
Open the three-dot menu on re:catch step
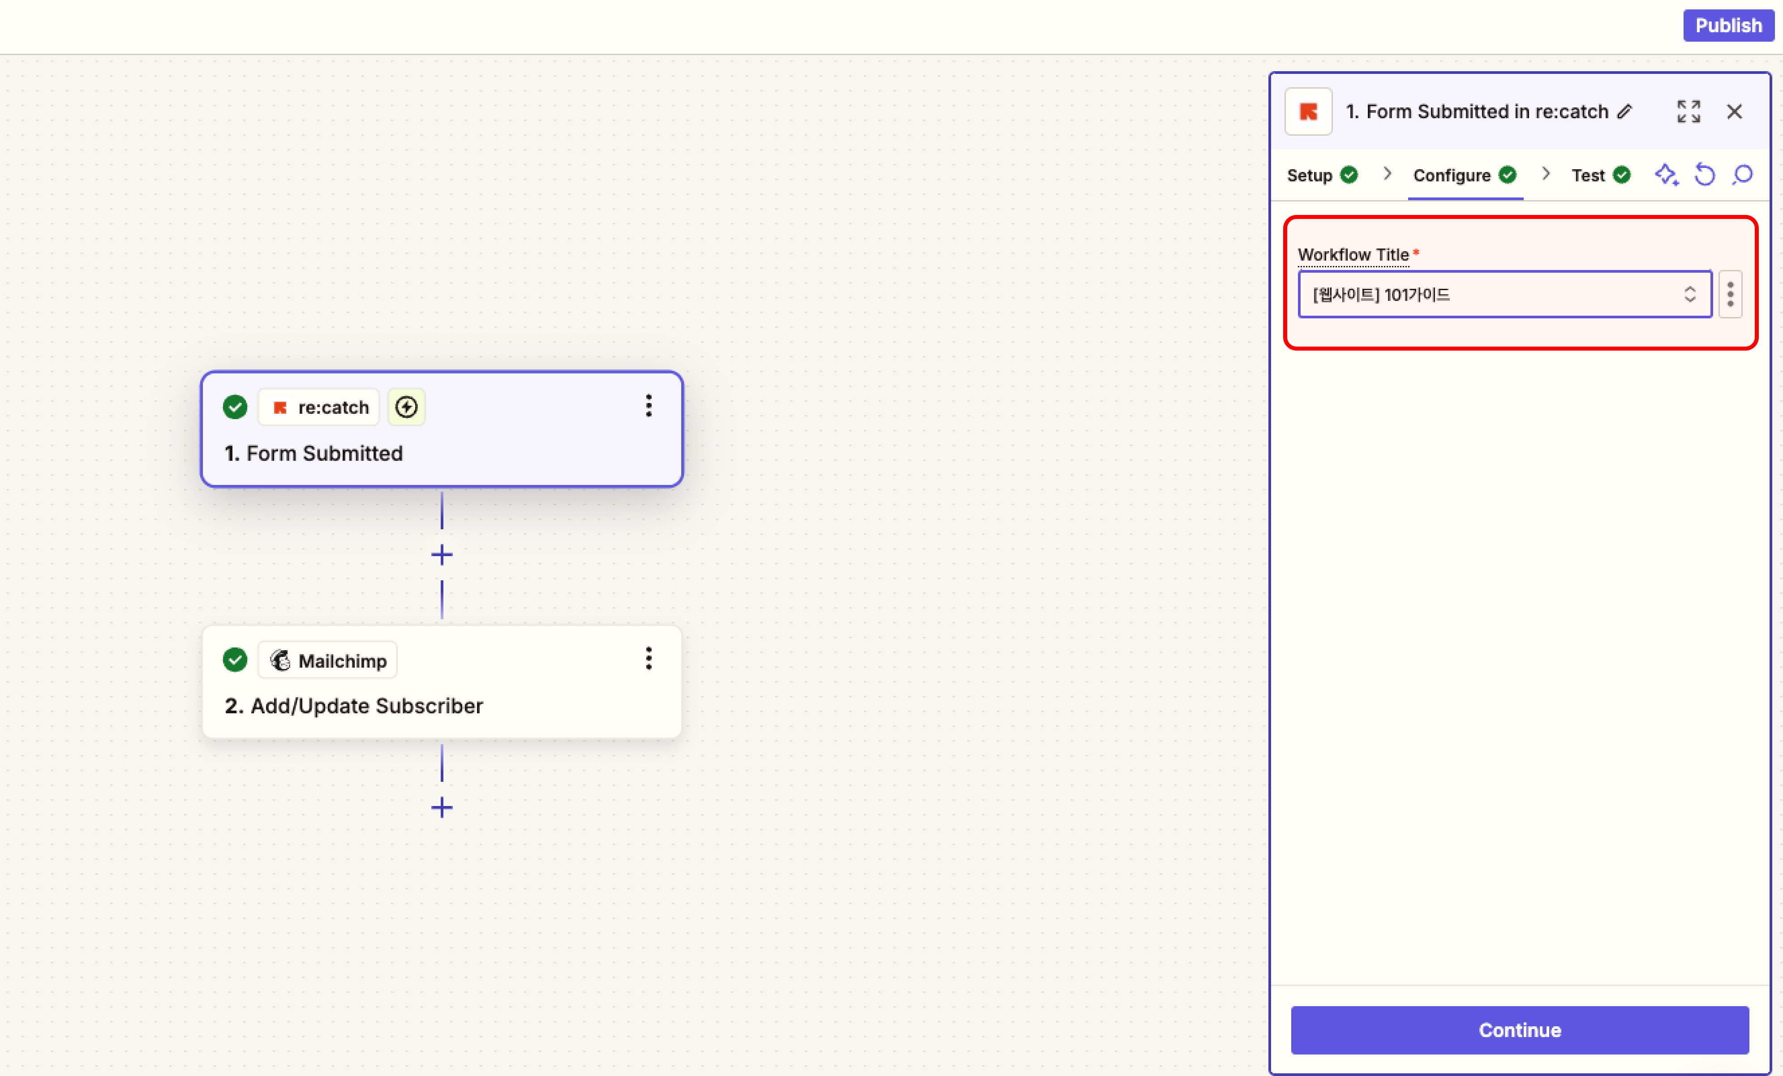point(649,406)
